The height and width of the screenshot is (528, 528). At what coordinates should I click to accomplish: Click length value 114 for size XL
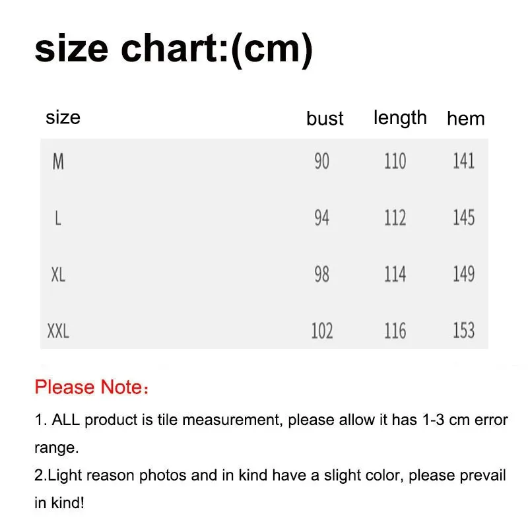tap(395, 275)
